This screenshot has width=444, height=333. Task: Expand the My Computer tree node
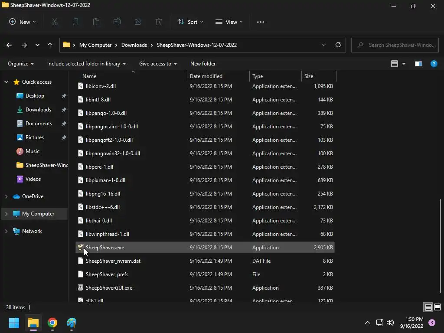pos(6,214)
